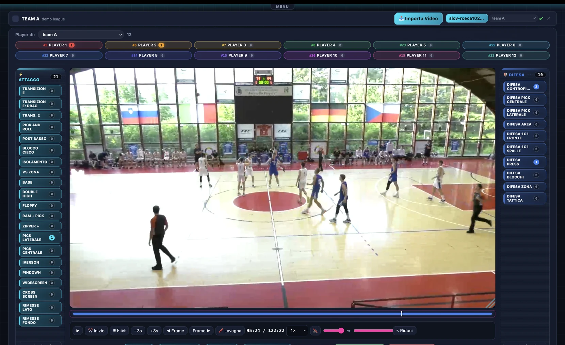Adjust the video width slider
The width and height of the screenshot is (565, 345).
[x=373, y=331]
